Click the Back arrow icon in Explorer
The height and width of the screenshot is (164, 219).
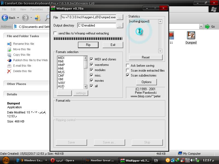(5, 18)
